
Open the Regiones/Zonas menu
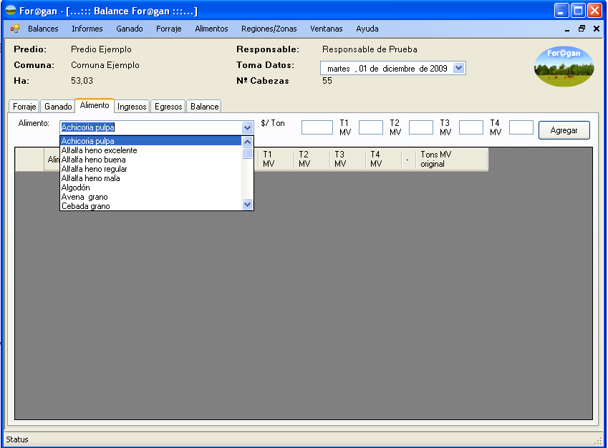(269, 29)
